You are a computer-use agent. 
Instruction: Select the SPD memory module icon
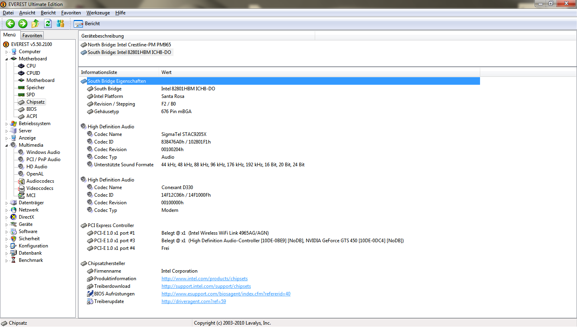[21, 95]
